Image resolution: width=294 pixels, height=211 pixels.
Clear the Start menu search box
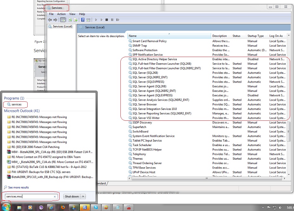55,196
